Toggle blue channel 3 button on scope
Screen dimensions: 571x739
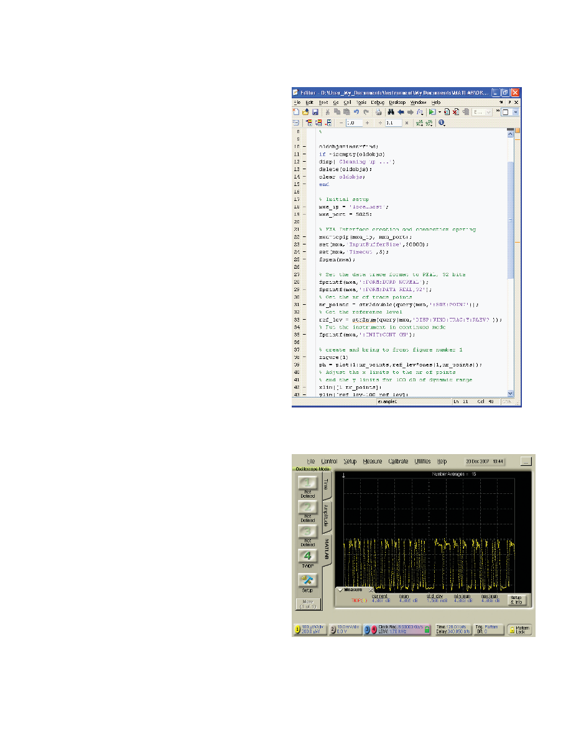point(368,630)
